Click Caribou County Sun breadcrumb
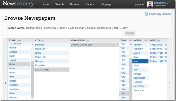The width and height of the screenshot is (176, 101). click(x=99, y=28)
